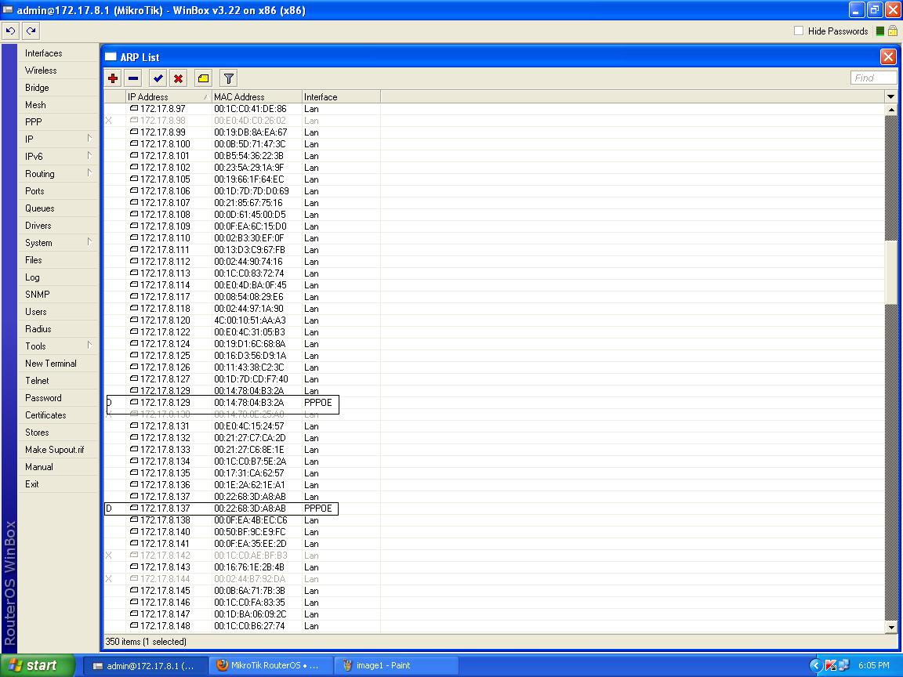The image size is (903, 677).
Task: Sort by the MAC Address column header
Action: (x=257, y=96)
